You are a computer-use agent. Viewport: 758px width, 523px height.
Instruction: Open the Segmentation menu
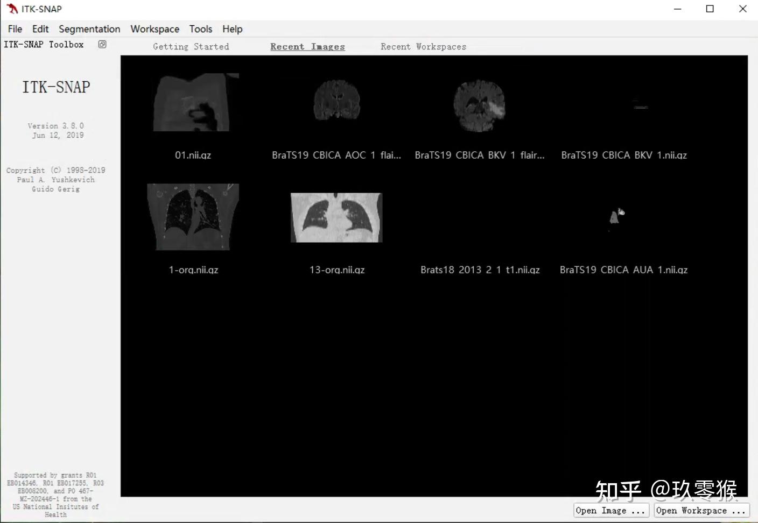(x=89, y=29)
